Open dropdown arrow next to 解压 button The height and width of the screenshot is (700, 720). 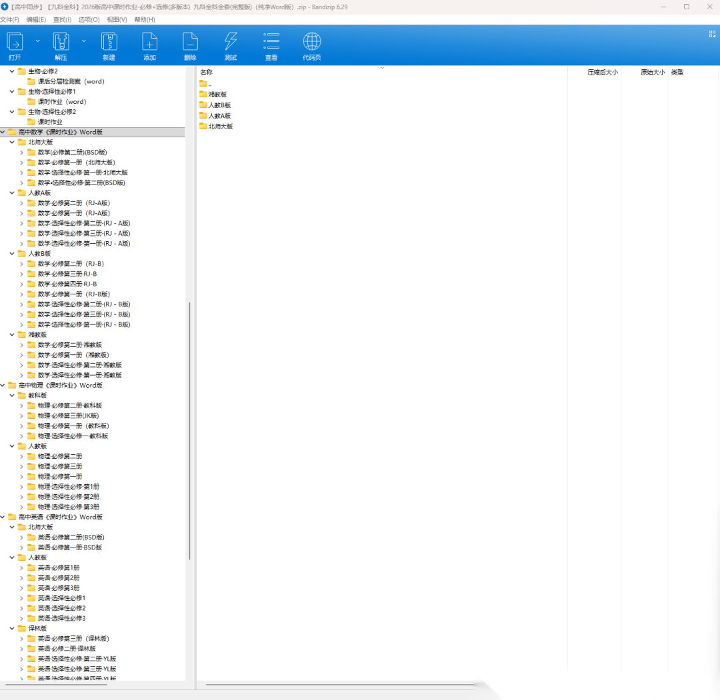point(84,41)
